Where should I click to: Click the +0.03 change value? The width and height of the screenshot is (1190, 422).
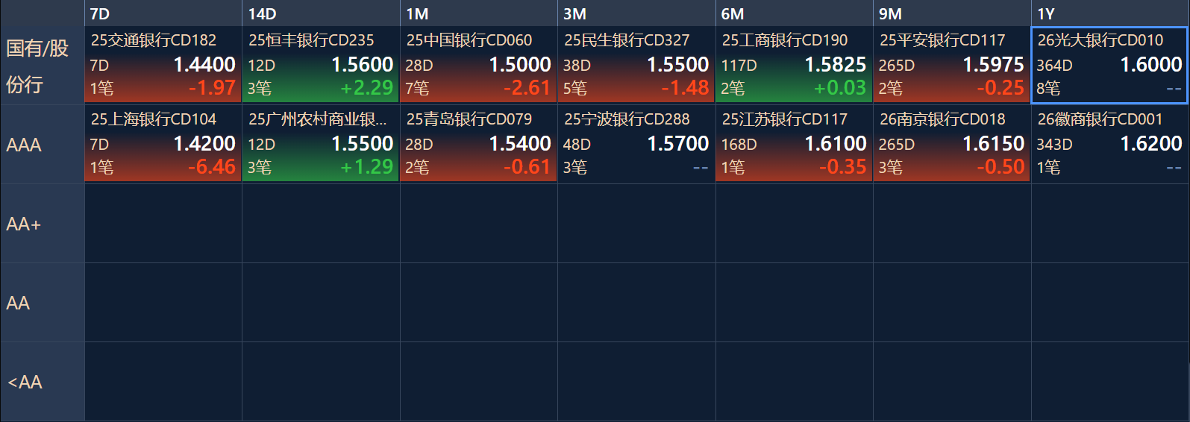click(840, 88)
